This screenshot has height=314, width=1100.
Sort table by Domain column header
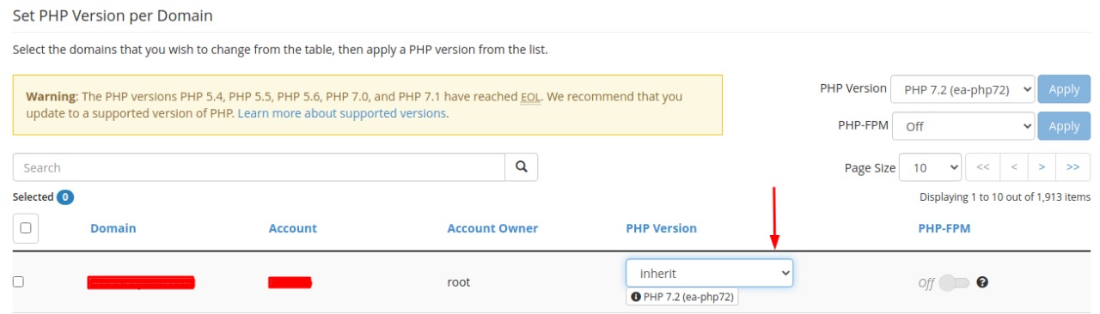pos(113,228)
